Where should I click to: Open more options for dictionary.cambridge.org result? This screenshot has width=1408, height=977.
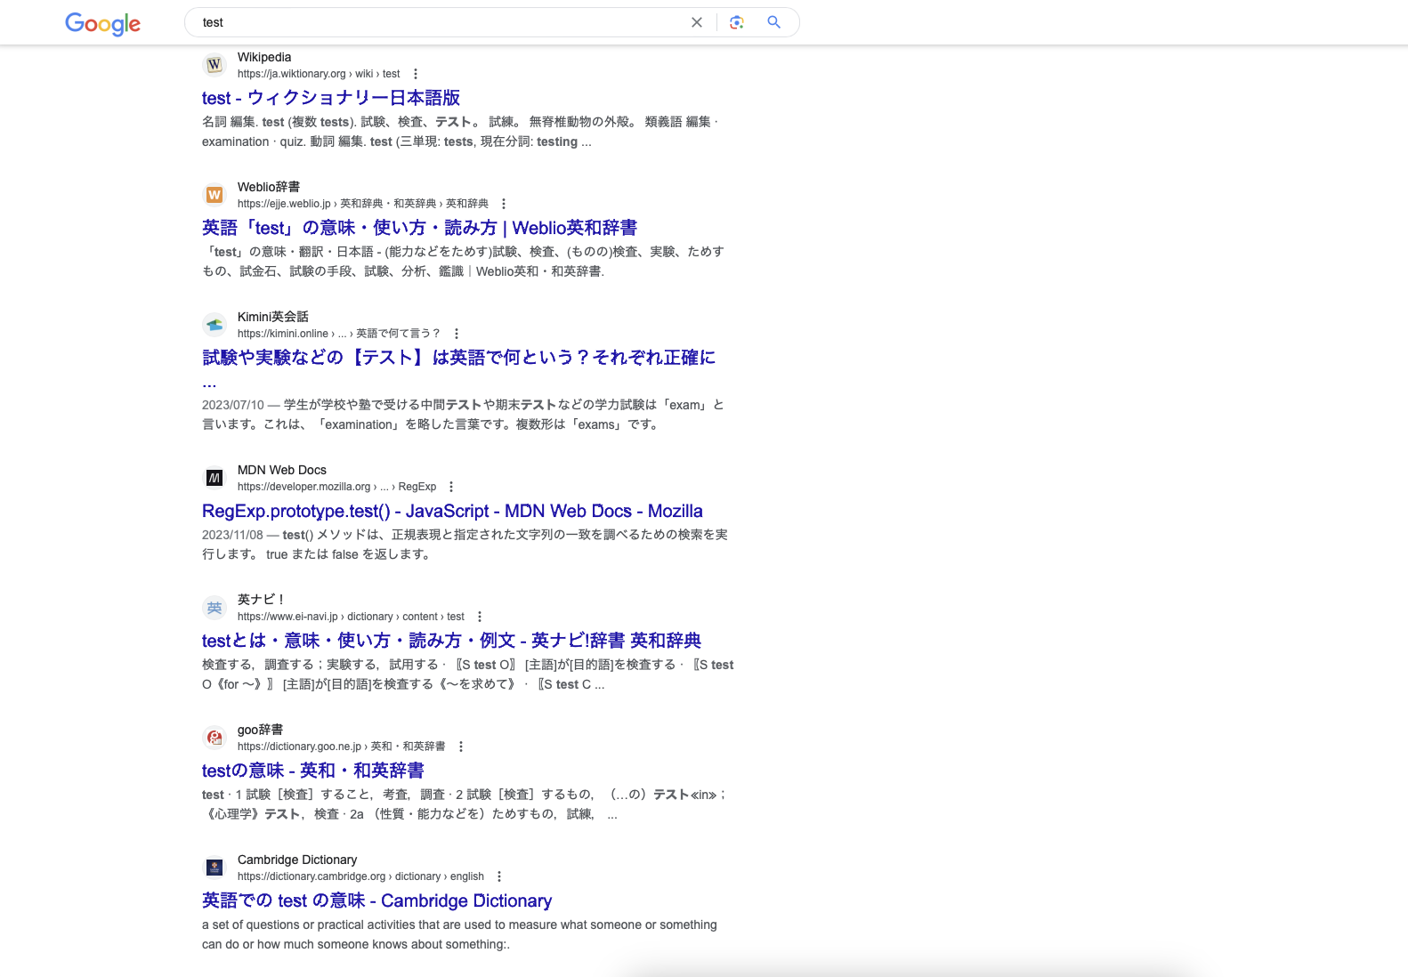[499, 876]
